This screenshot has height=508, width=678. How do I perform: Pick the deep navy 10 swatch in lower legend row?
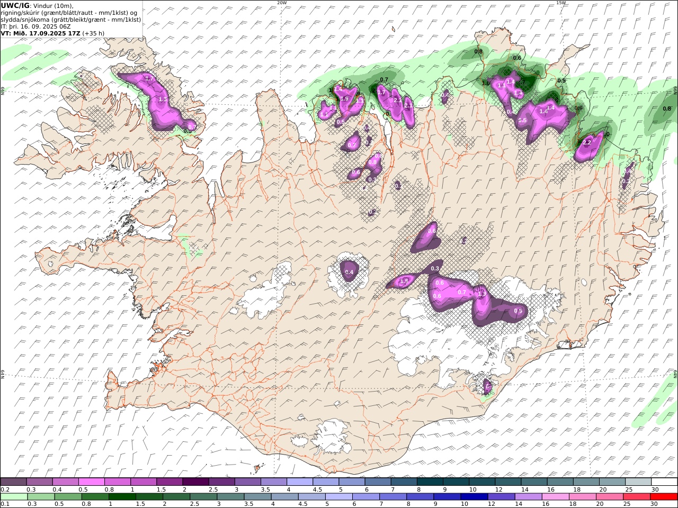(x=474, y=497)
